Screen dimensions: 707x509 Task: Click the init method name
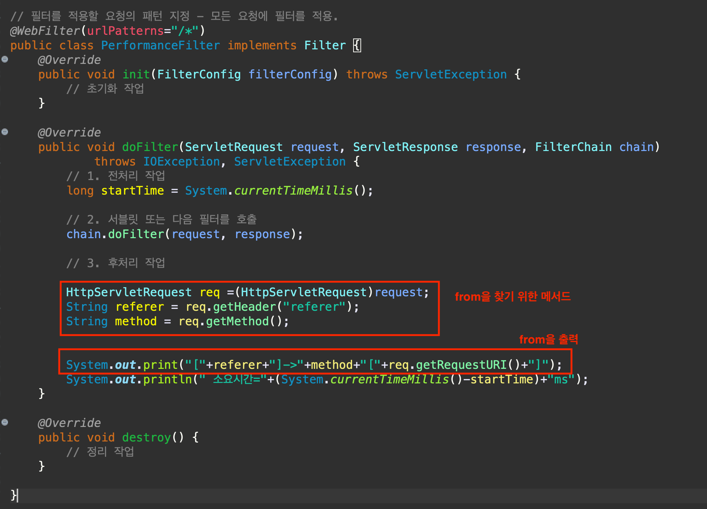(136, 74)
